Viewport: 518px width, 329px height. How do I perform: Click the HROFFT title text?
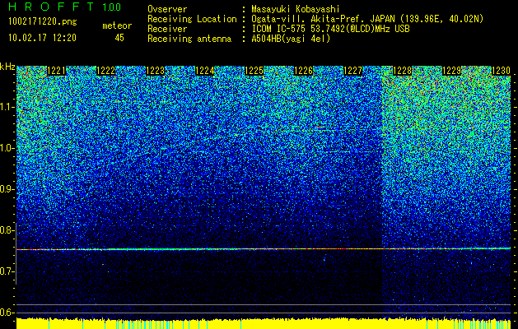coord(51,7)
